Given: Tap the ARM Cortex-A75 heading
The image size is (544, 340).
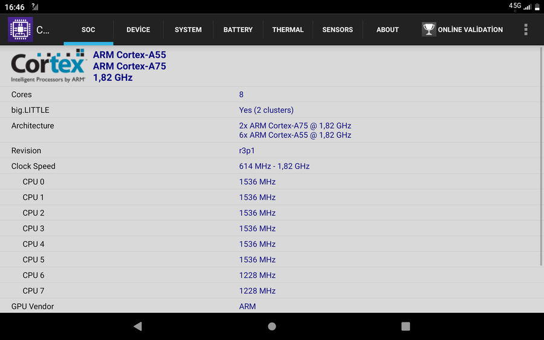Looking at the screenshot, I should pyautogui.click(x=129, y=66).
